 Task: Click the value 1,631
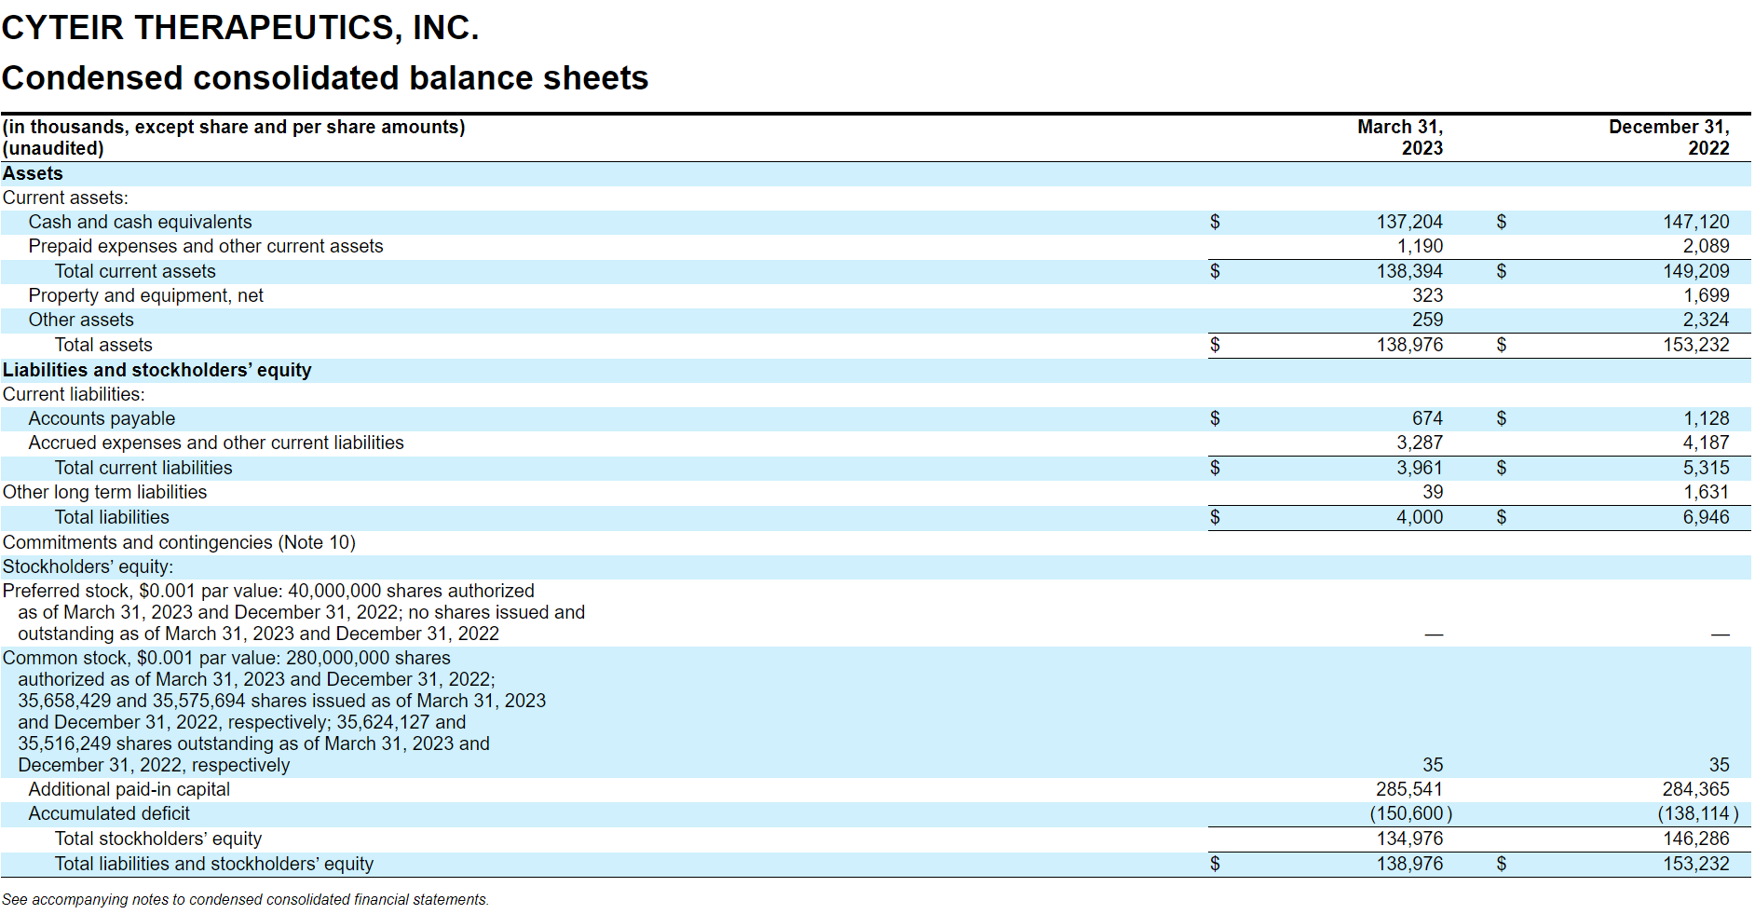click(x=1706, y=492)
